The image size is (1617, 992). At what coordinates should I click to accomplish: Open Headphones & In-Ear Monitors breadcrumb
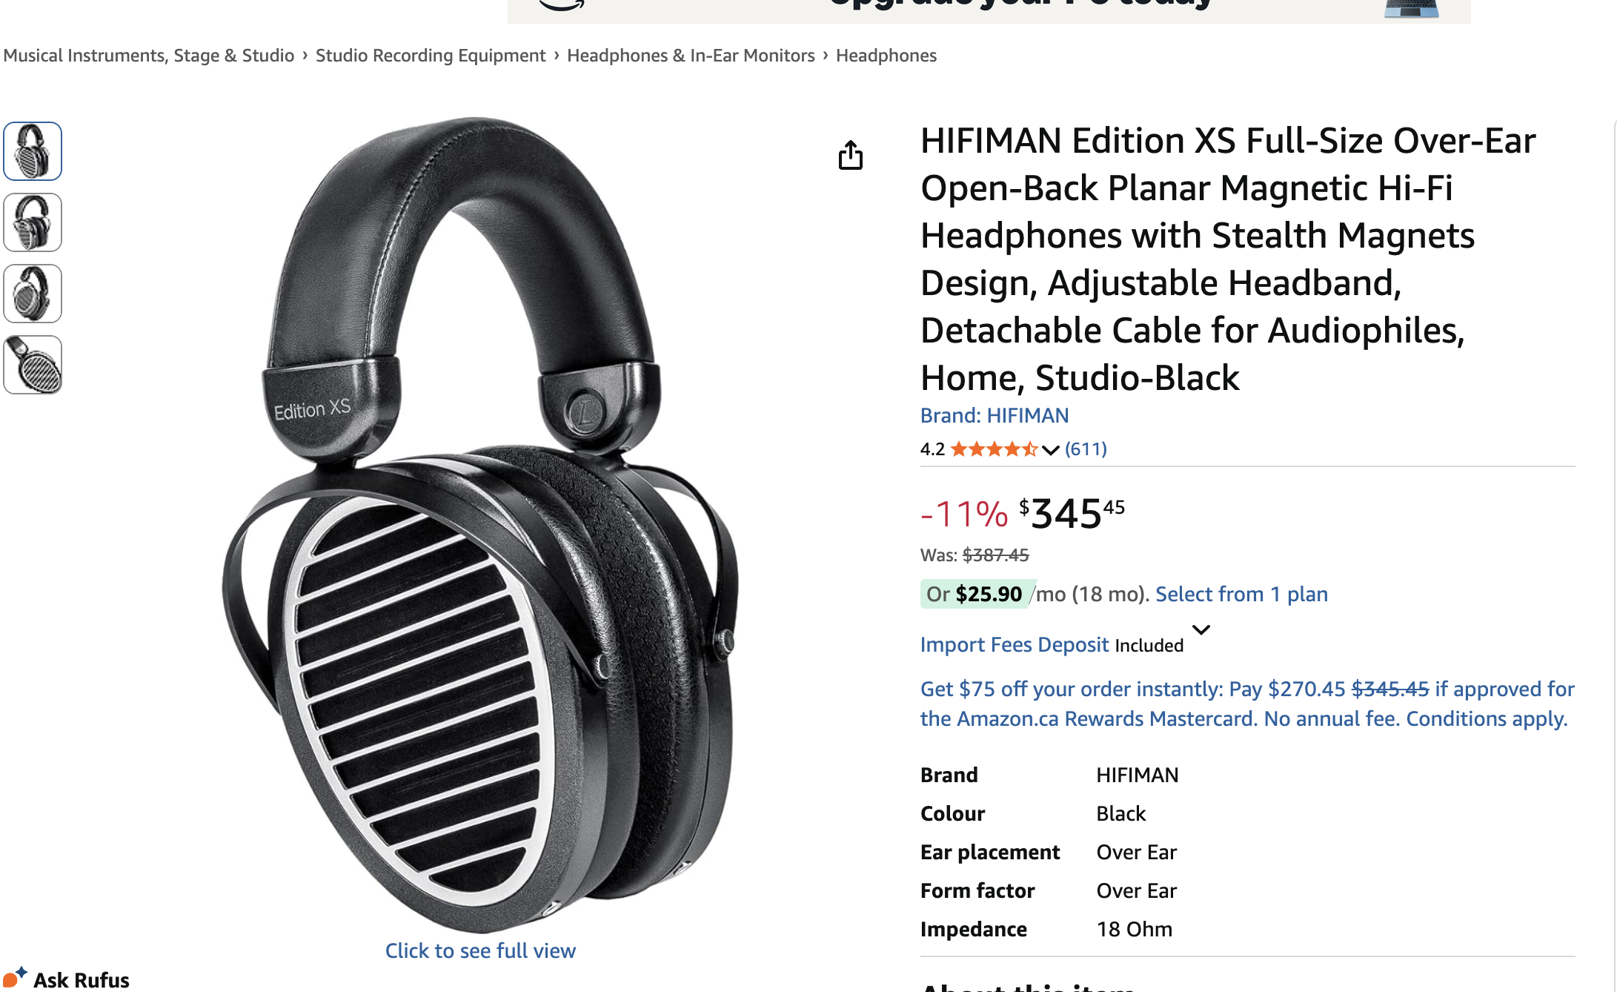click(691, 56)
